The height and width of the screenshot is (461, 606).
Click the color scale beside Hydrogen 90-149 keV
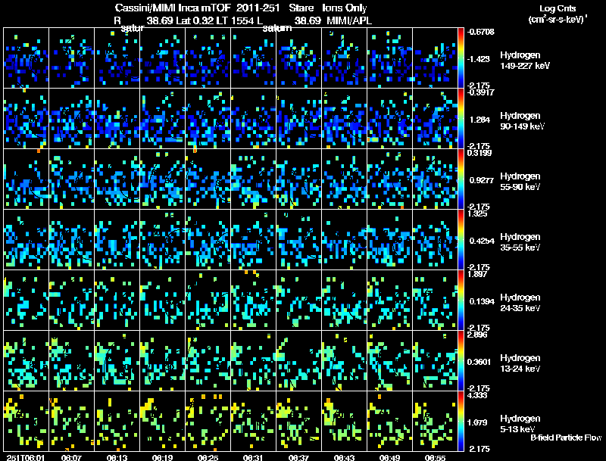coord(461,118)
